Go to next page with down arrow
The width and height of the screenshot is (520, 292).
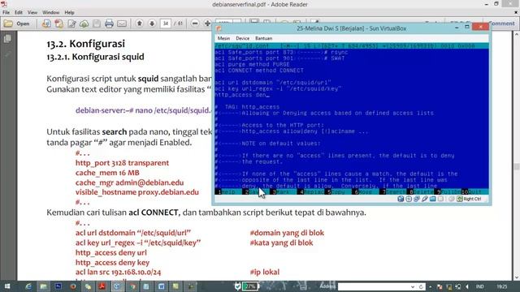coord(152,24)
